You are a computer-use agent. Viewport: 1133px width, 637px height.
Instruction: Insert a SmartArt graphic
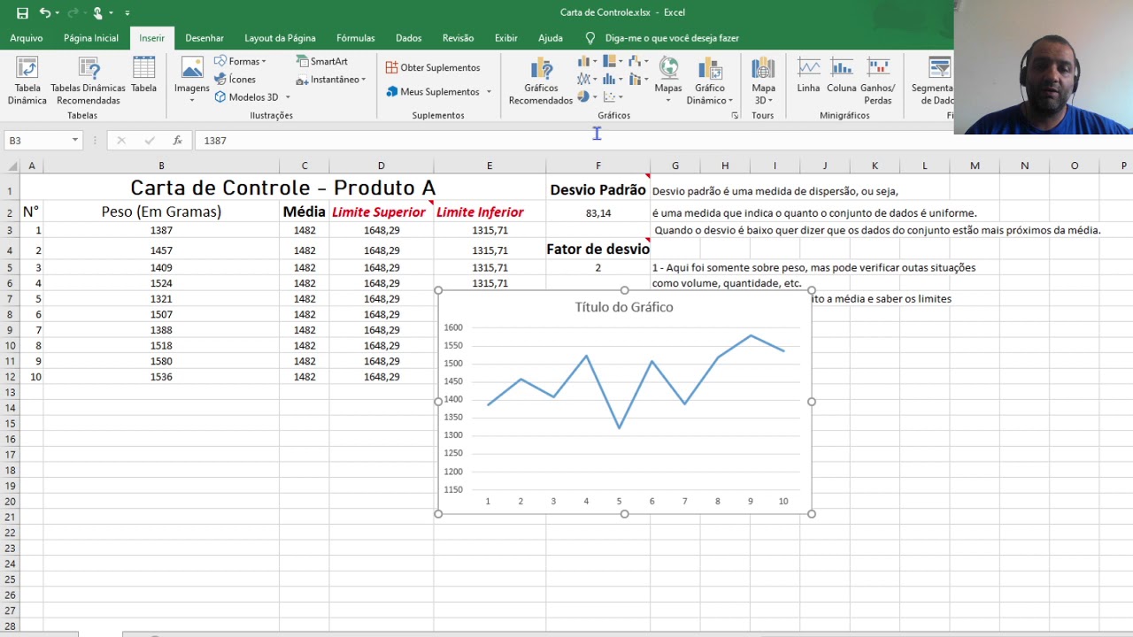pos(322,62)
